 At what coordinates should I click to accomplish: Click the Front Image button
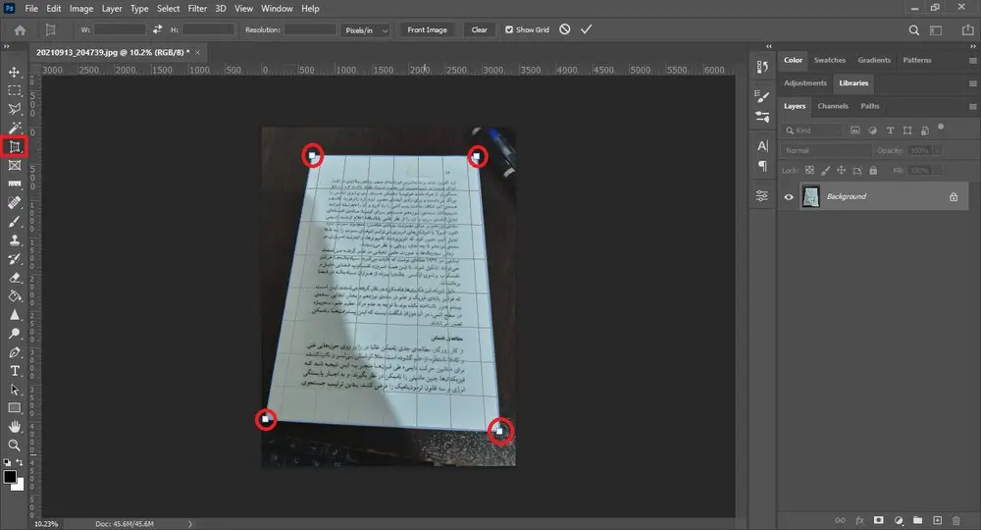[x=428, y=30]
